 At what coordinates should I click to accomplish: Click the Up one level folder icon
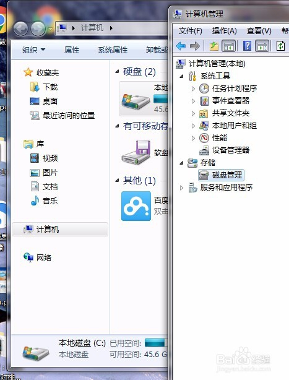point(214,46)
